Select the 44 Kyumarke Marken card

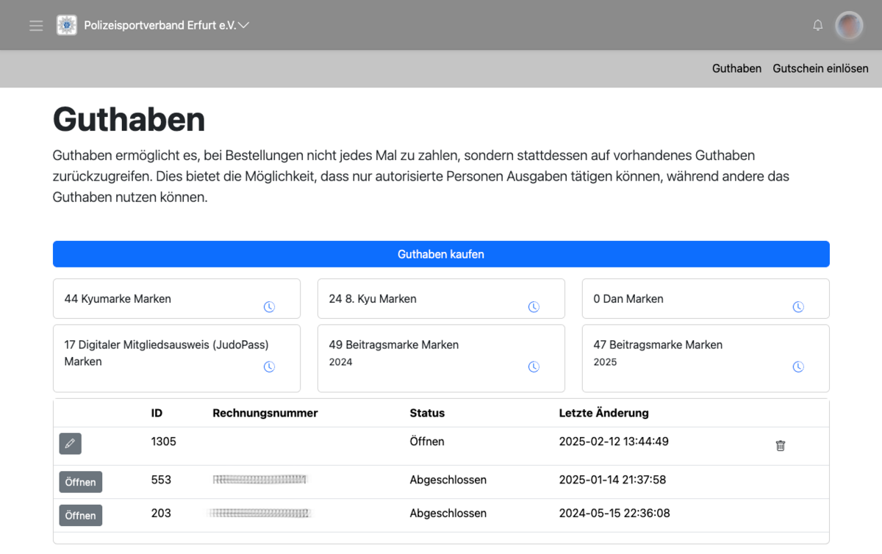[x=147, y=299]
